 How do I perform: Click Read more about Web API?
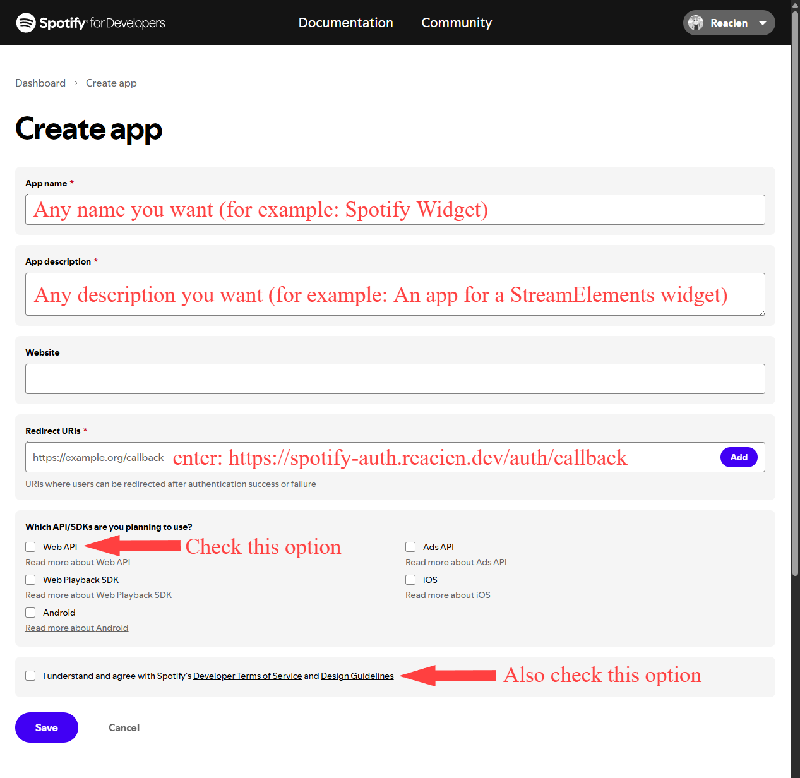click(x=78, y=562)
